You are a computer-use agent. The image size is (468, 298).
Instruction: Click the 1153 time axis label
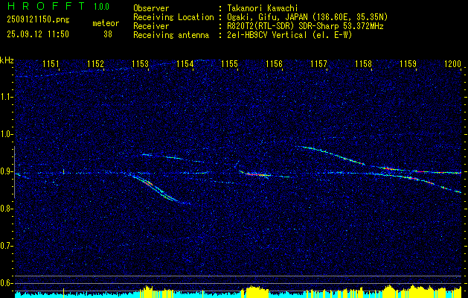coord(141,64)
